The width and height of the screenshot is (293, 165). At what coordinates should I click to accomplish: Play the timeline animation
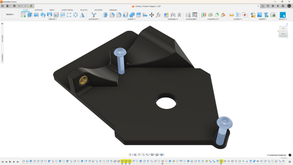point(10,162)
